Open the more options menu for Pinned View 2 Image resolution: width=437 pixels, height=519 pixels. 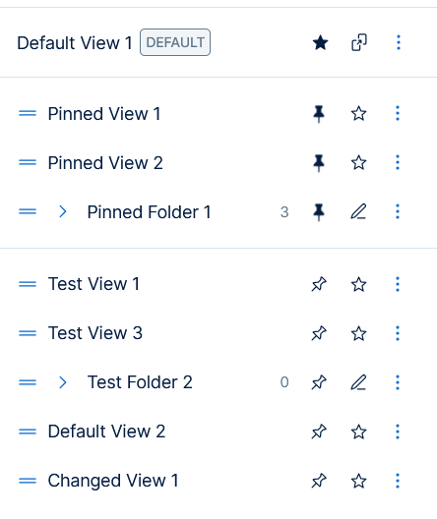(398, 162)
